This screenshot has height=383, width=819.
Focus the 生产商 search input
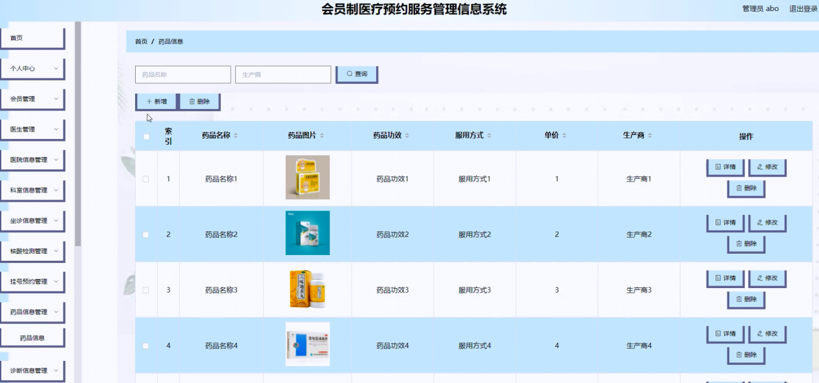283,74
